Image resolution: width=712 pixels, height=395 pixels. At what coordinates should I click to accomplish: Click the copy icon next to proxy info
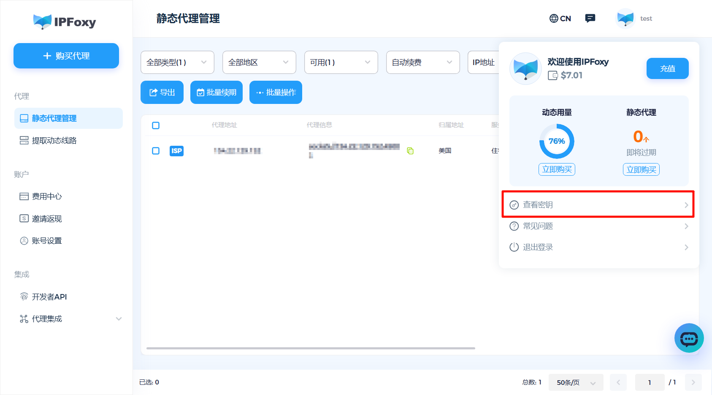410,151
